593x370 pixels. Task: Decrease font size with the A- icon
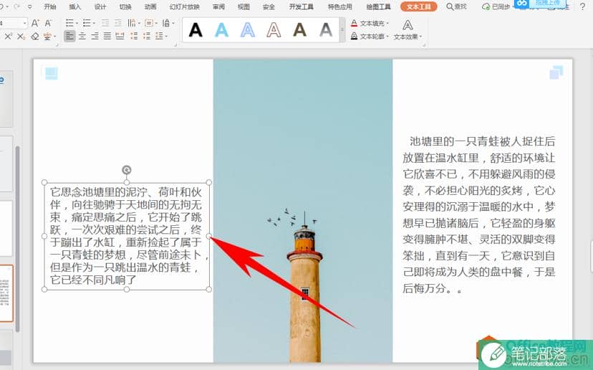[49, 23]
